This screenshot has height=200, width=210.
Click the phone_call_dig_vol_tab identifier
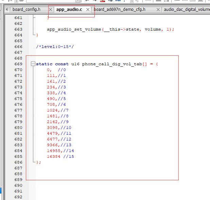click(112, 64)
